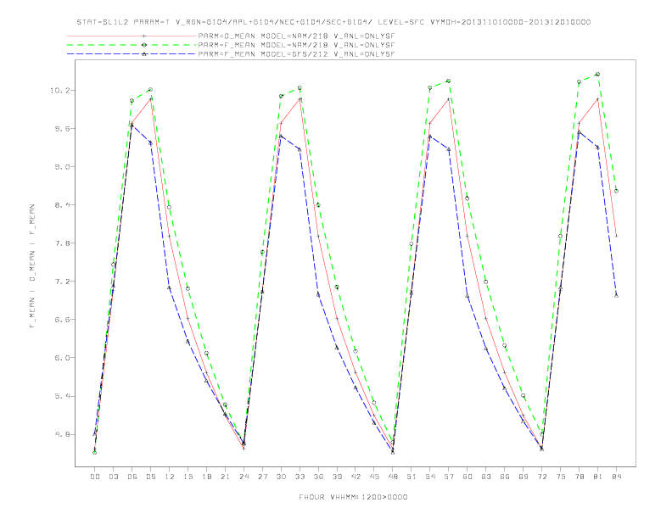Screen dimensions: 672x519
Task: Select the blue F_MEAN GFS/212 legend entry
Action: pyautogui.click(x=231, y=54)
